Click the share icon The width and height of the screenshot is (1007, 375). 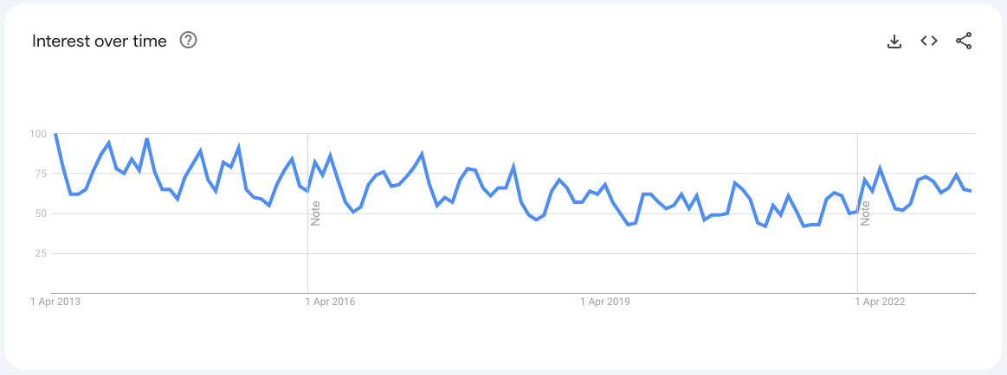pos(964,41)
